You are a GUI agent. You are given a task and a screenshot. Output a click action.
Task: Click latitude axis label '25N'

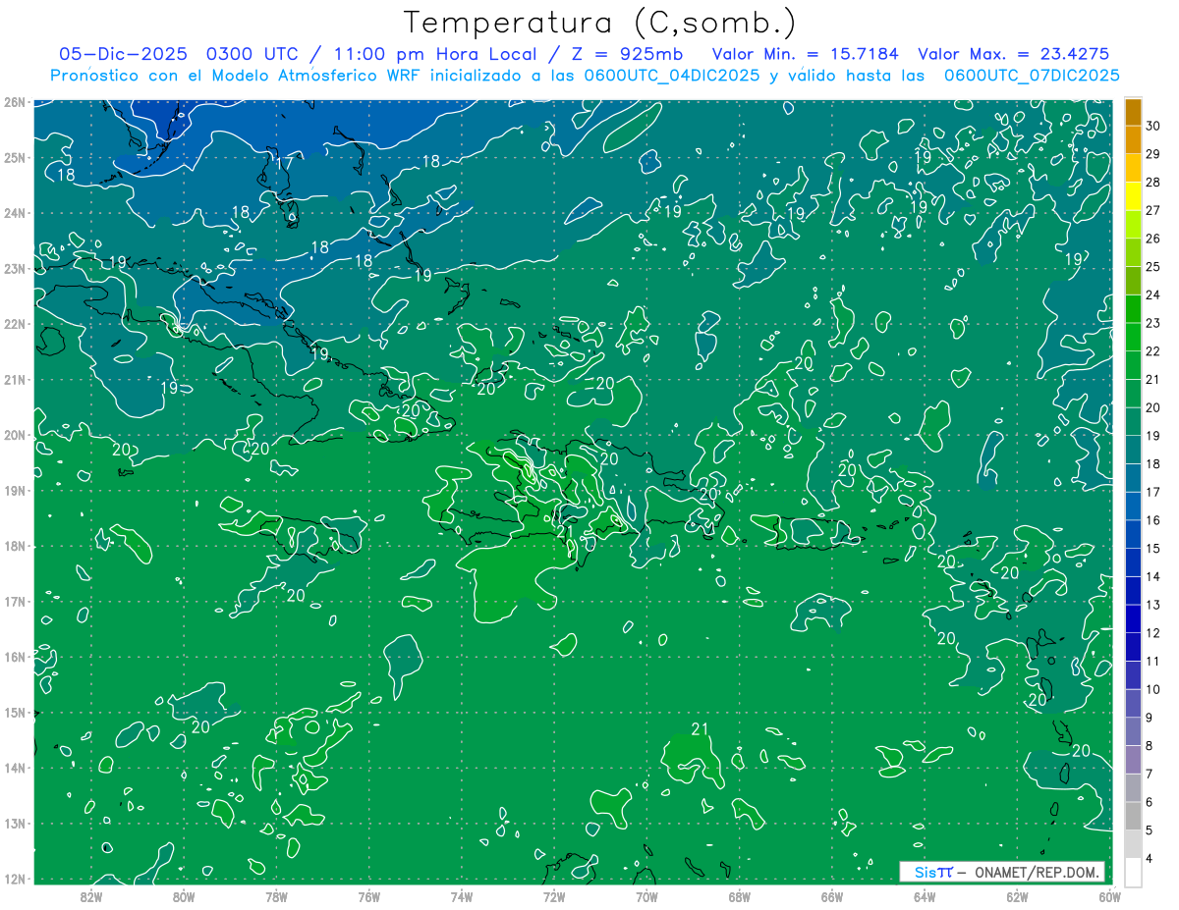(14, 157)
